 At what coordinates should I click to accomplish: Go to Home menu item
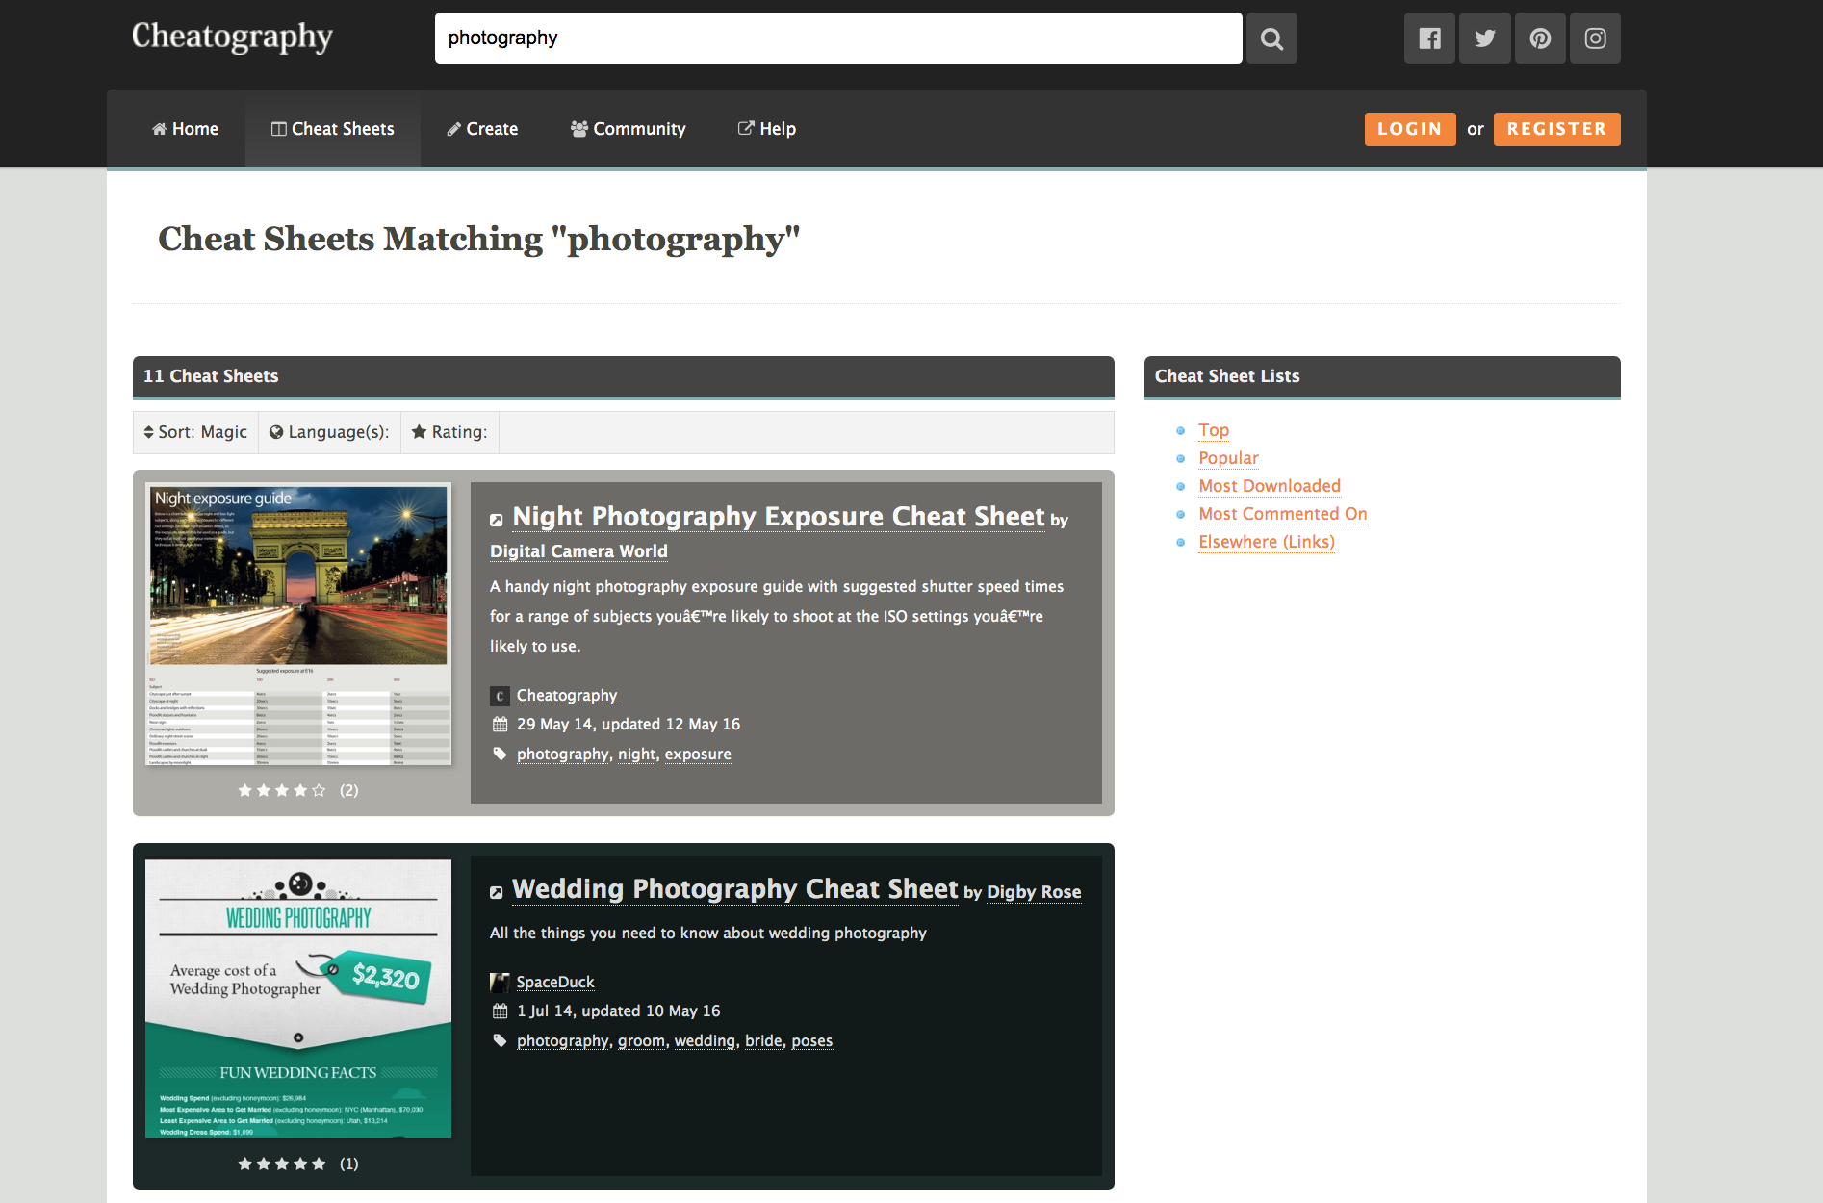coord(185,129)
